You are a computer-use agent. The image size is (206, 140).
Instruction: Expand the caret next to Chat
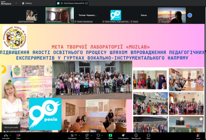(91, 135)
